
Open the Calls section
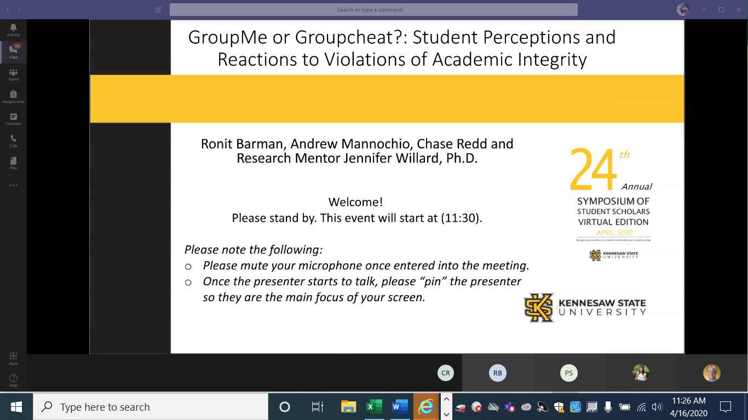(x=13, y=141)
